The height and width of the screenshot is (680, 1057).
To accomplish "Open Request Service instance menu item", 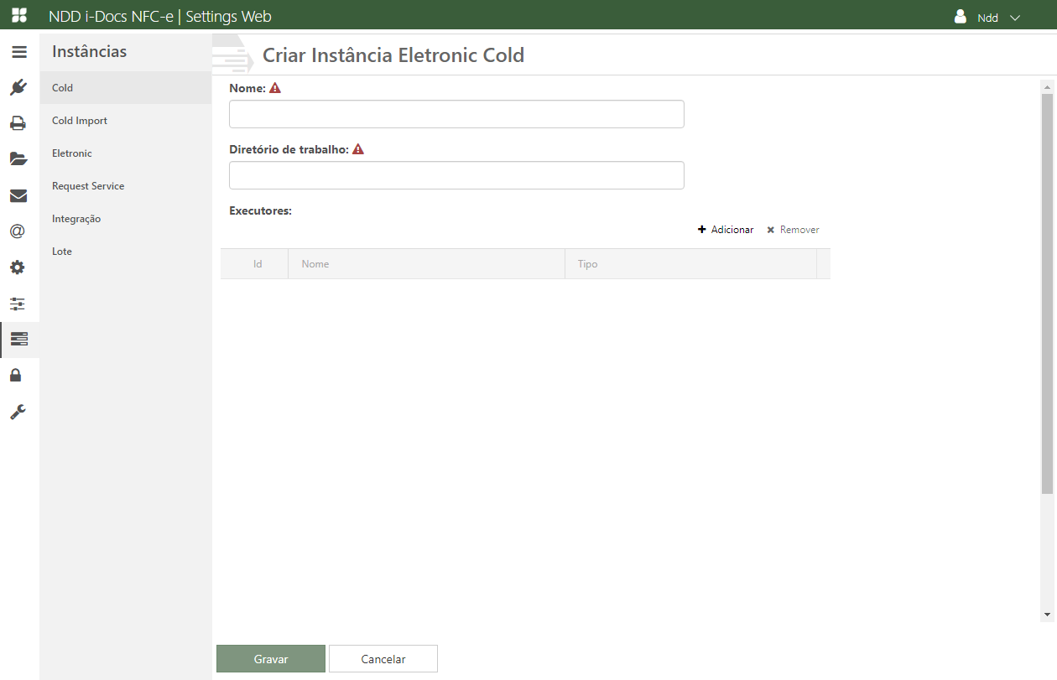I will (88, 186).
